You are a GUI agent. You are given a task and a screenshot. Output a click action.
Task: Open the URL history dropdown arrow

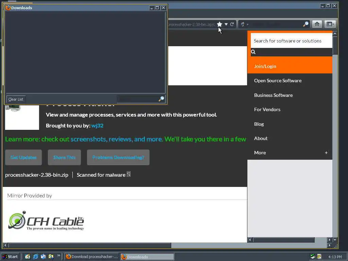[x=226, y=24]
